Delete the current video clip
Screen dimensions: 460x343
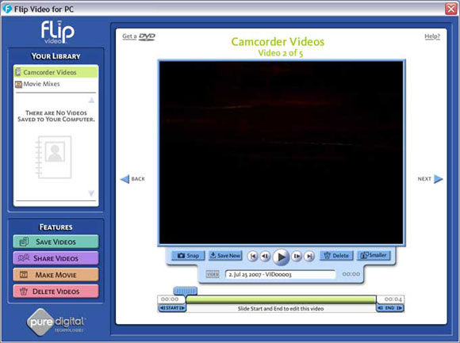click(336, 256)
